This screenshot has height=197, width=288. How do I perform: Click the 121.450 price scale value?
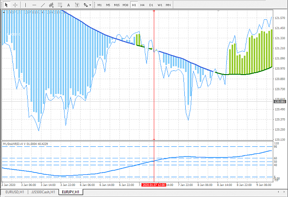tap(280, 28)
